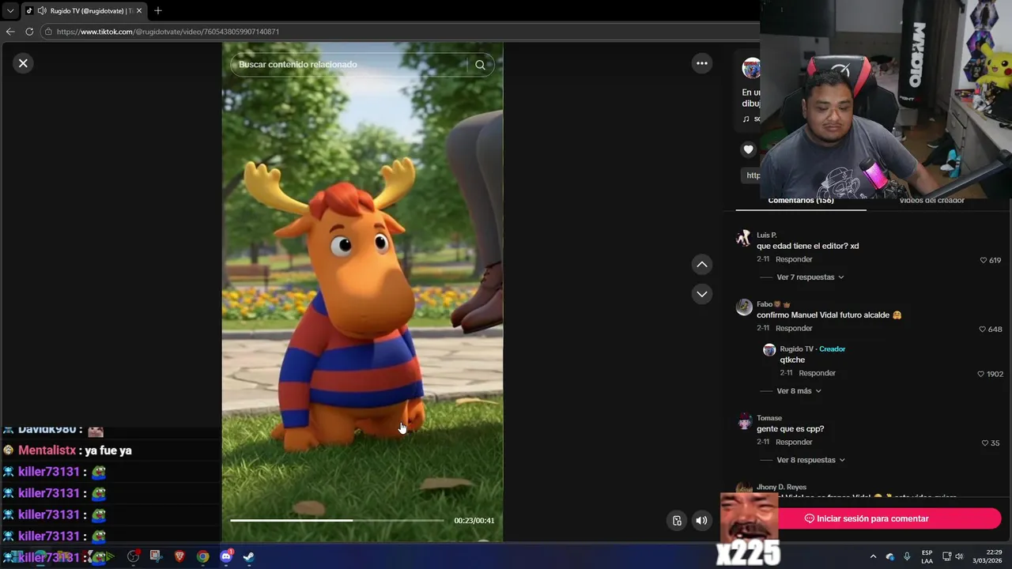Switch ESP LAA keyboard language
The width and height of the screenshot is (1012, 569).
pos(927,556)
